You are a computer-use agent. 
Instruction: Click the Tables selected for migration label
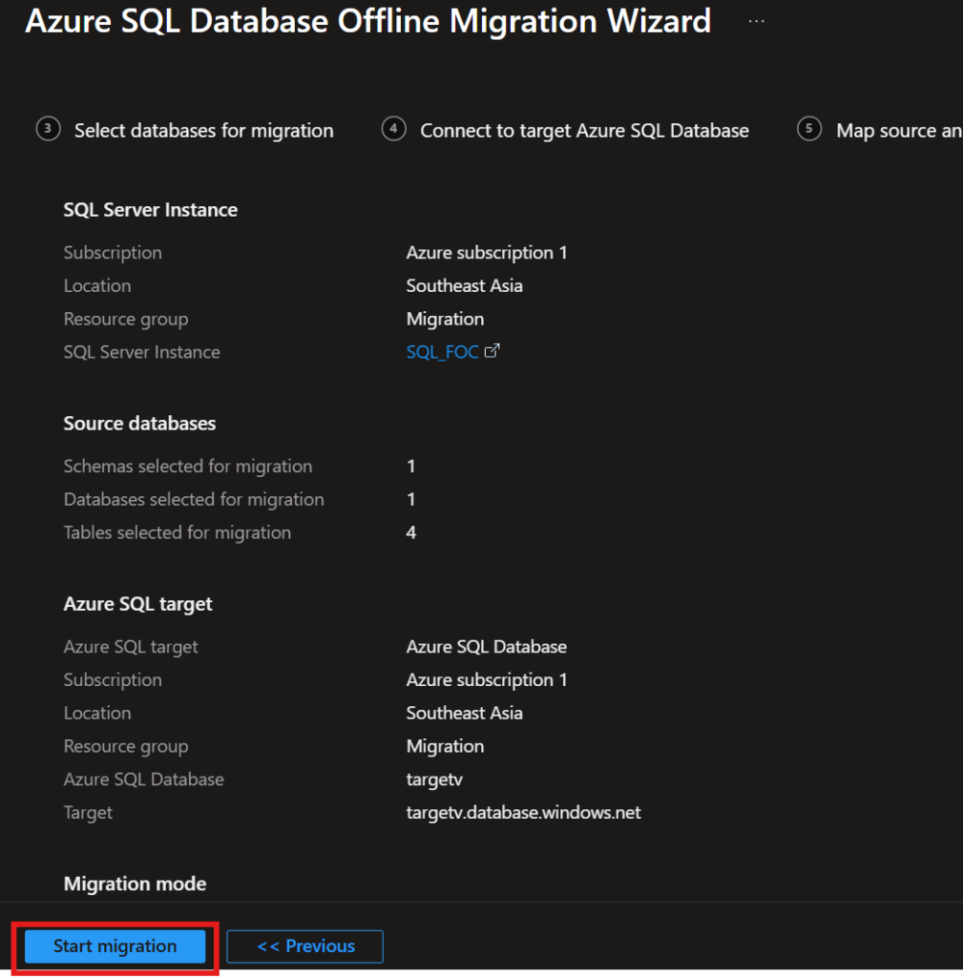pyautogui.click(x=178, y=532)
